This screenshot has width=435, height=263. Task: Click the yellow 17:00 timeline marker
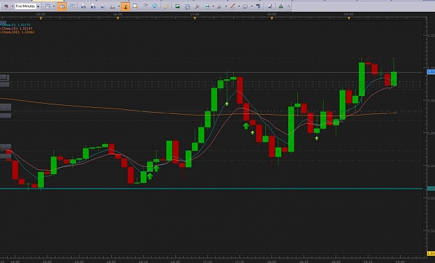(195, 19)
